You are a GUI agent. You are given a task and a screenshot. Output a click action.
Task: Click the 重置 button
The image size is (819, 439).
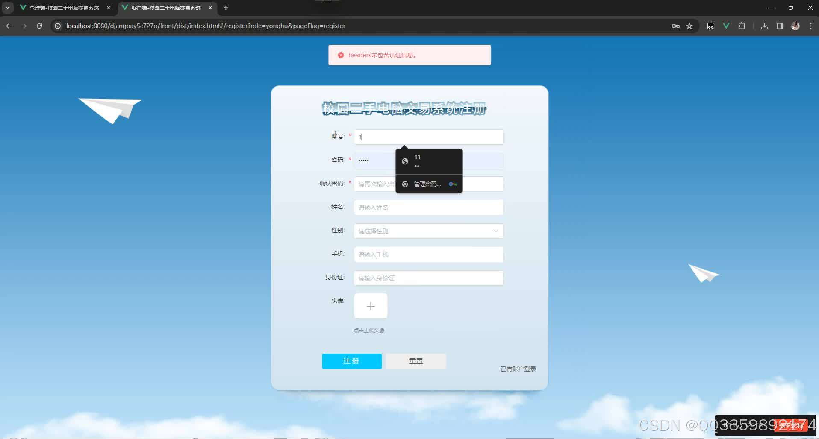point(416,361)
